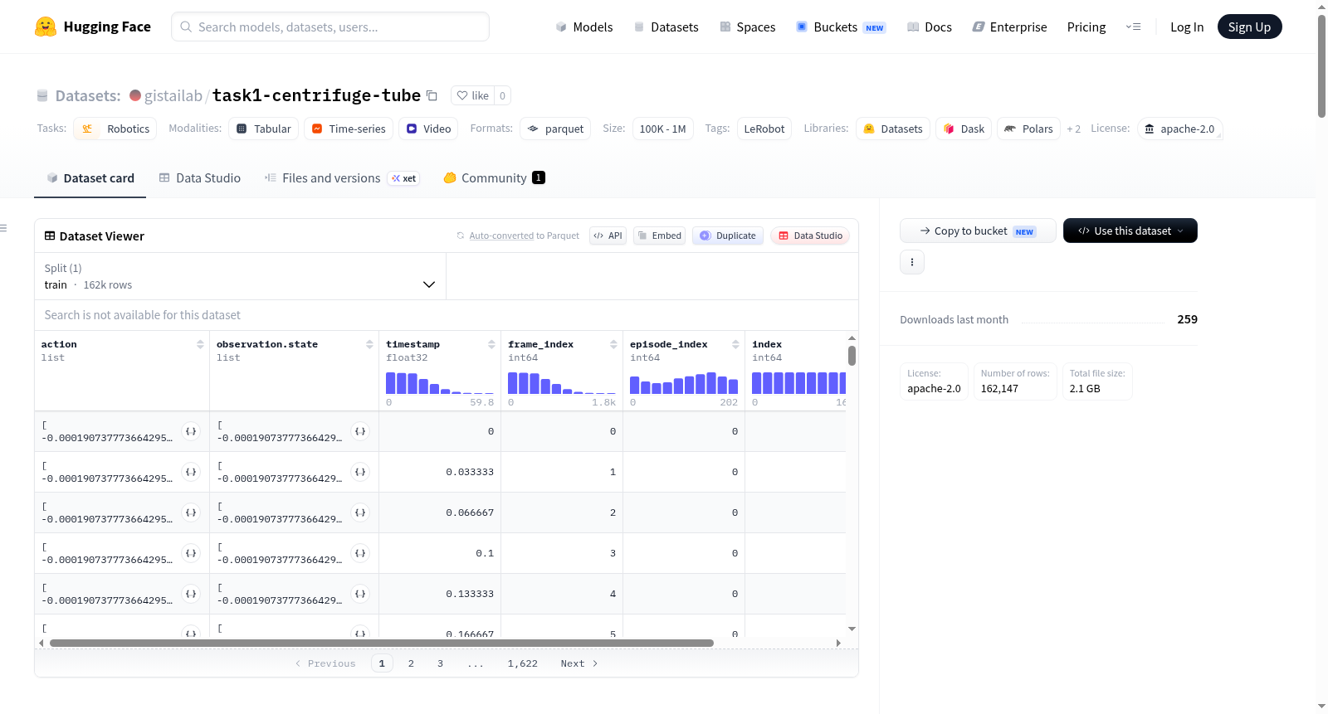1328x714 pixels.
Task: Filter by Tabular modality tag
Action: coord(263,129)
